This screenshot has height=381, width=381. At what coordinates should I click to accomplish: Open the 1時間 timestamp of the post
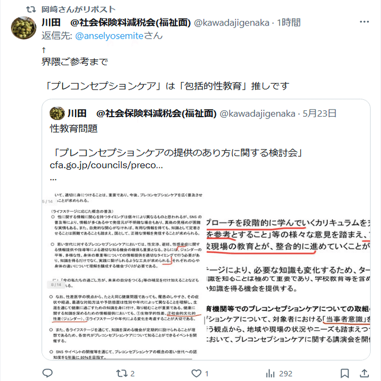[289, 23]
